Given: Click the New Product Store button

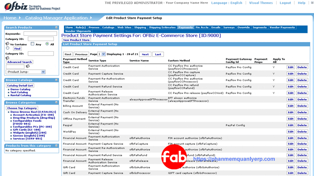Looking at the screenshot, I should coord(76,40).
